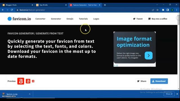Close the ad with its X icon
Image resolution: width=180 pixels, height=101 pixels.
[115, 65]
